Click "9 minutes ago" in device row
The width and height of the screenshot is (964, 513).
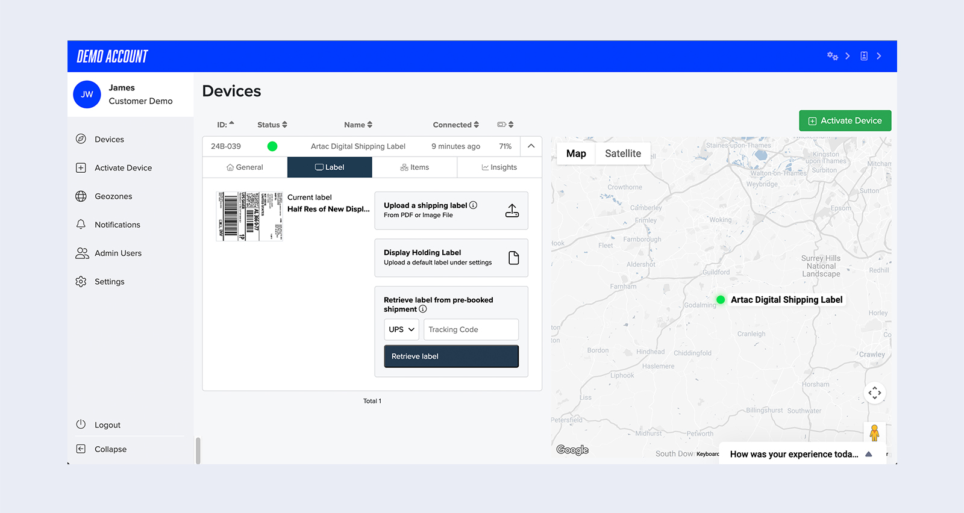[x=456, y=146]
